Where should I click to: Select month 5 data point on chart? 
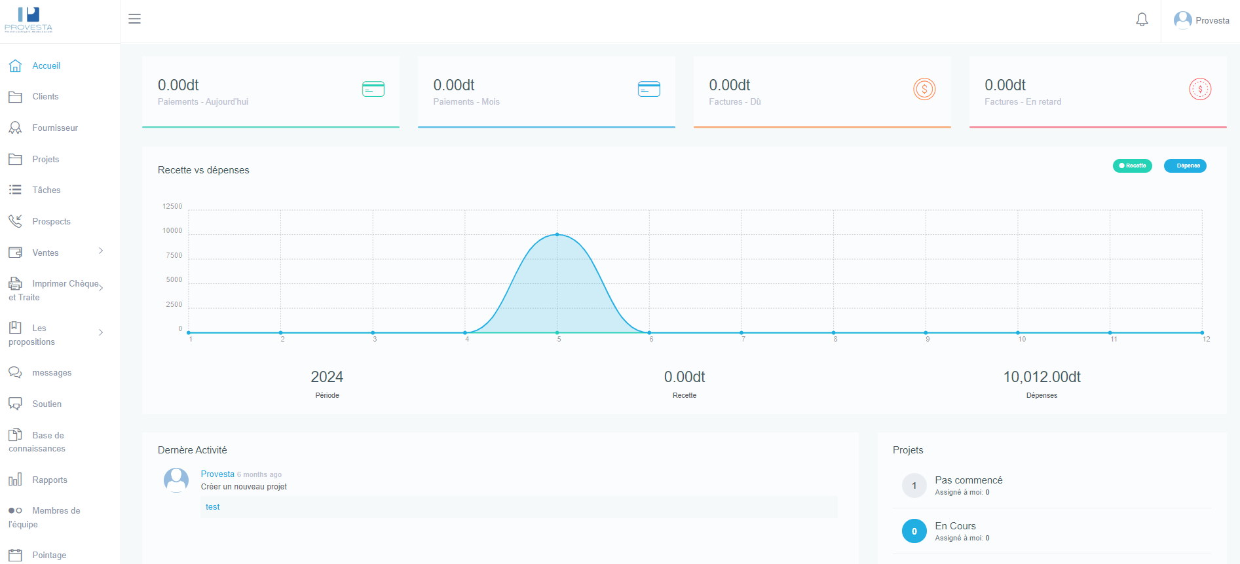[557, 234]
